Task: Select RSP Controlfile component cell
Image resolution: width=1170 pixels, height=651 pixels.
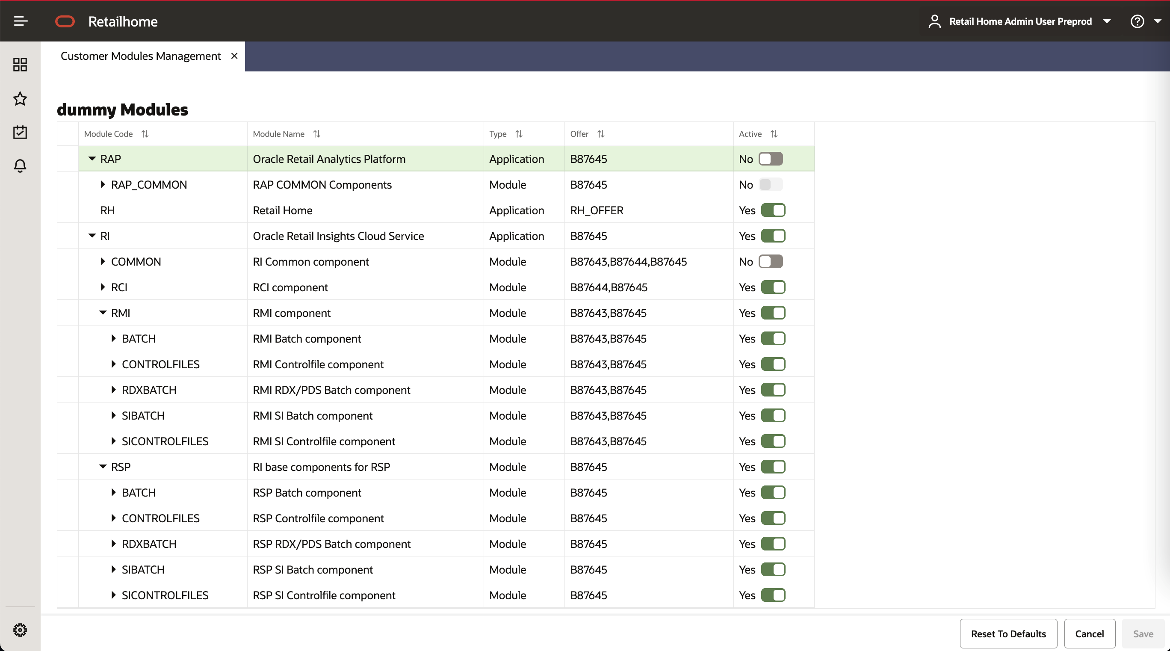Action: [x=365, y=518]
